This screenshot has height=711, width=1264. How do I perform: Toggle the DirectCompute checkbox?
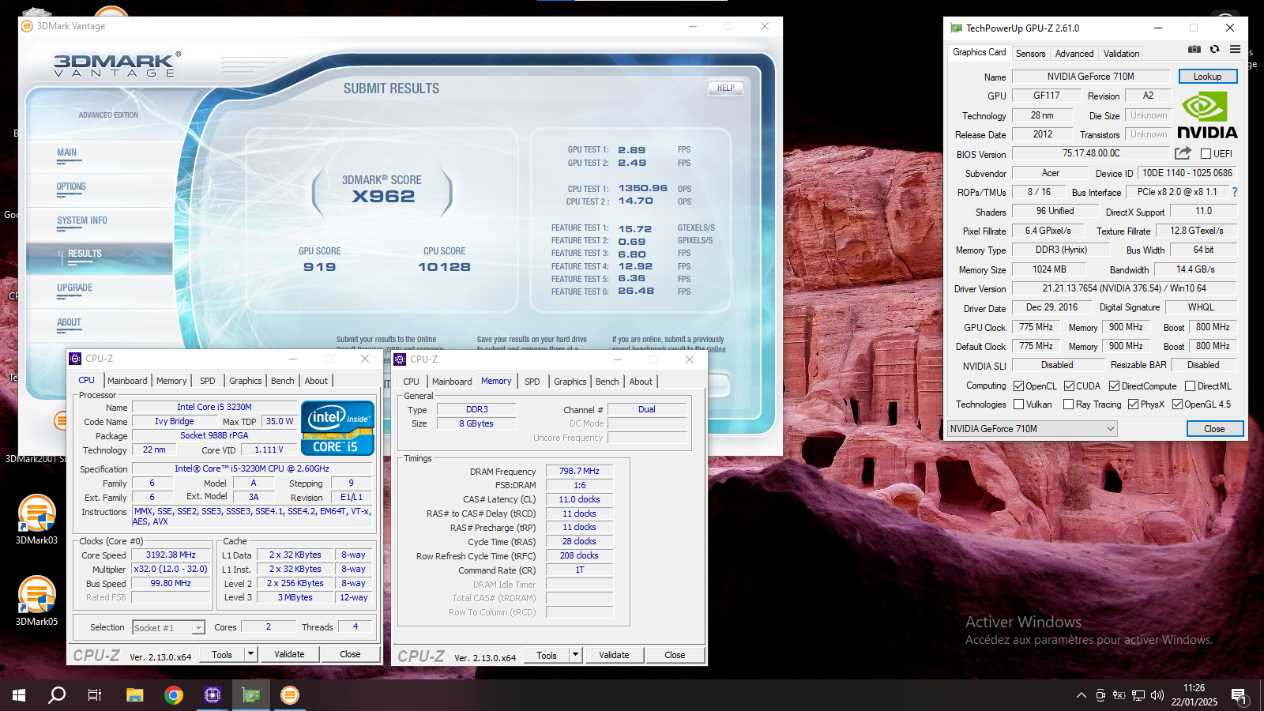1114,386
